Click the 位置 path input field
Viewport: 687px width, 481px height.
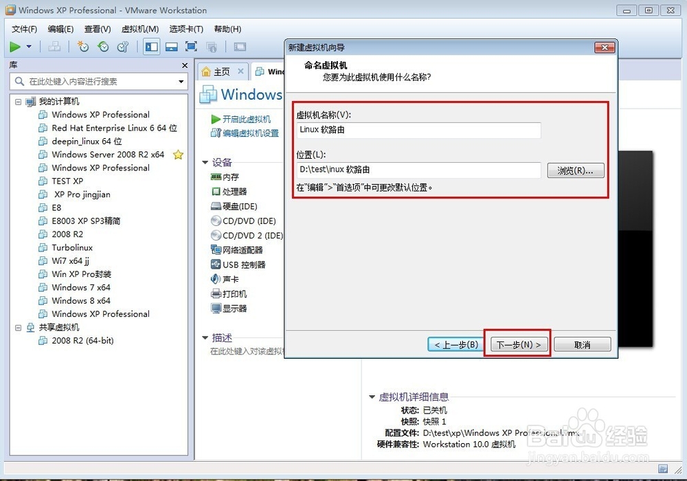pyautogui.click(x=419, y=170)
